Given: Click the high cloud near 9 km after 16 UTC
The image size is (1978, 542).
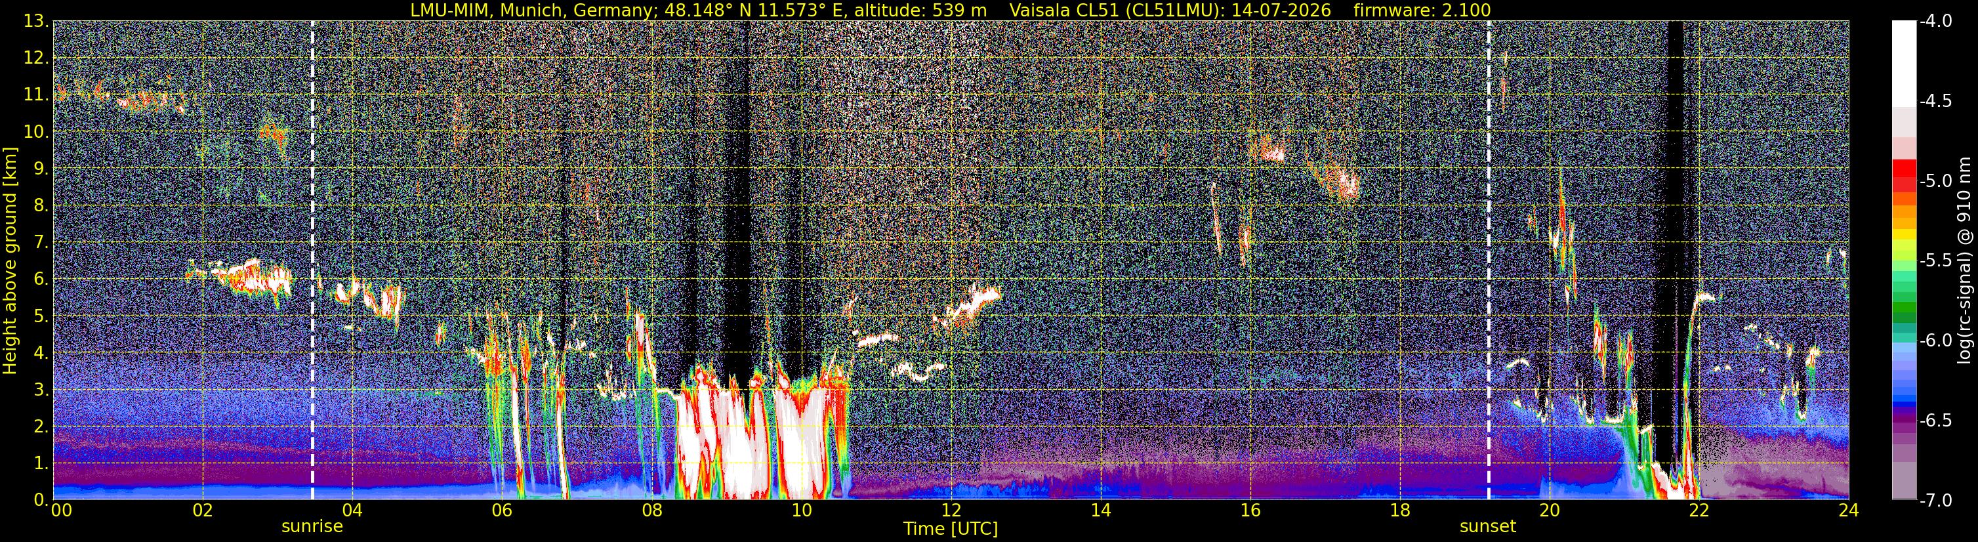Looking at the screenshot, I should (1269, 149).
